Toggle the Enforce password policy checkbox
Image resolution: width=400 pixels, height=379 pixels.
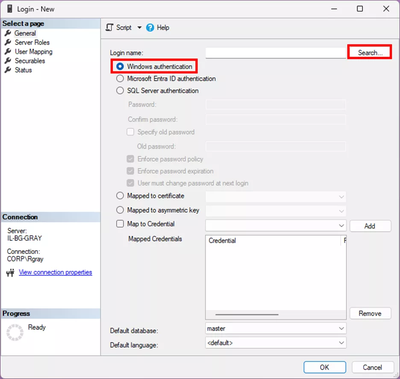(x=130, y=159)
